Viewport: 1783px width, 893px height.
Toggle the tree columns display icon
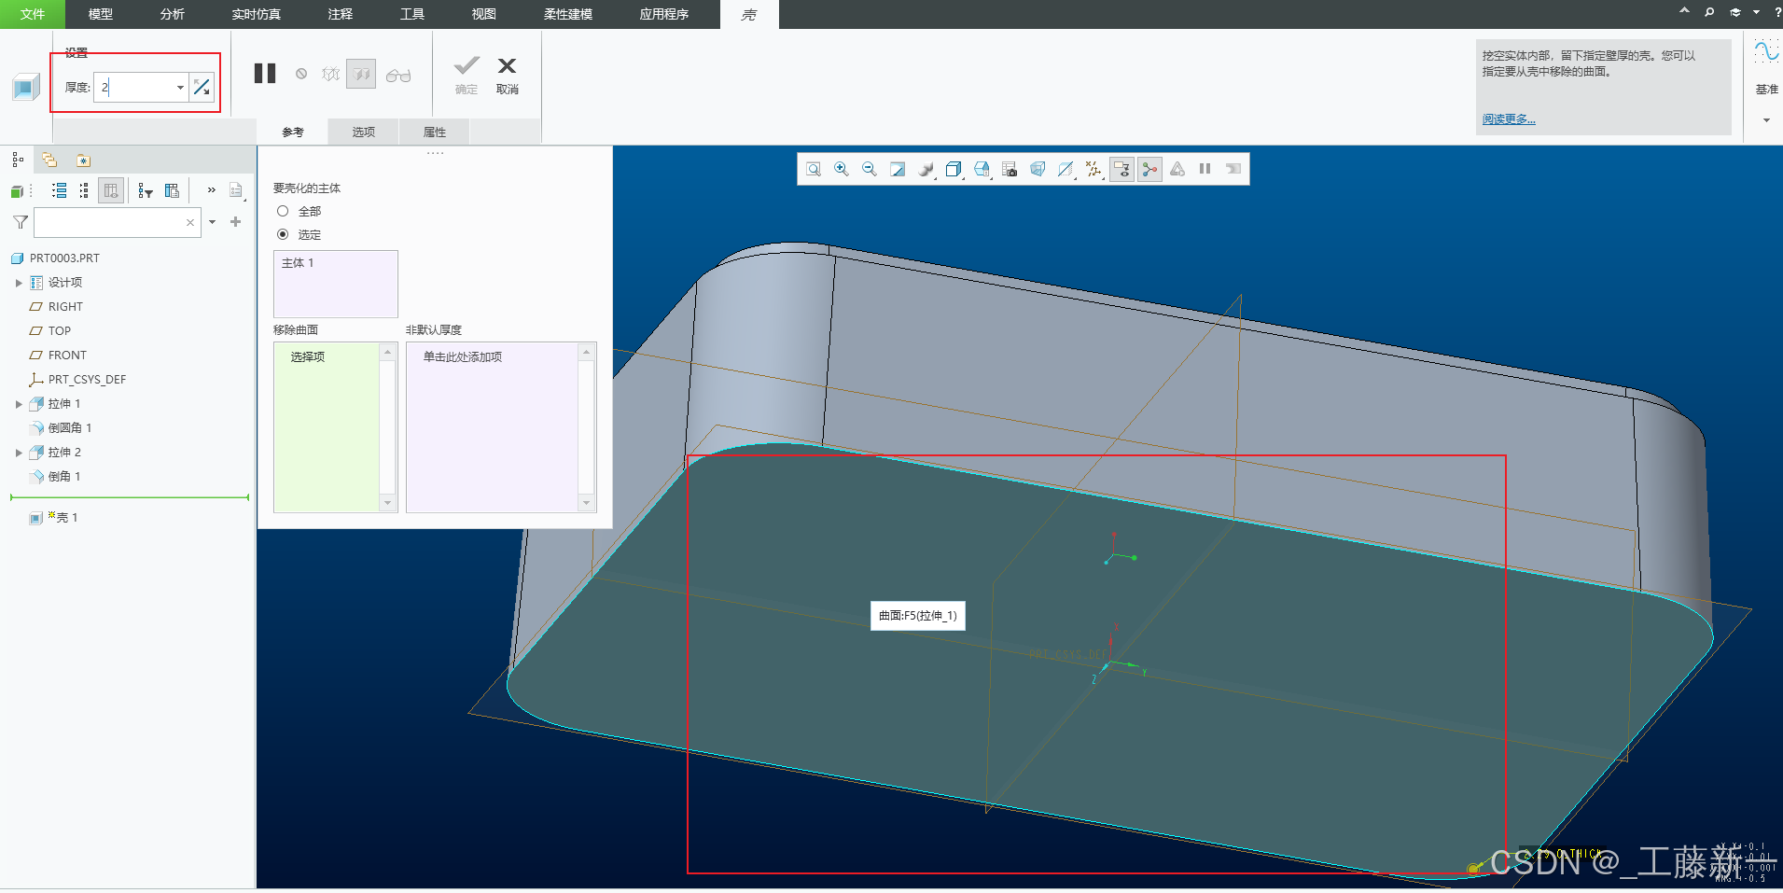111,190
